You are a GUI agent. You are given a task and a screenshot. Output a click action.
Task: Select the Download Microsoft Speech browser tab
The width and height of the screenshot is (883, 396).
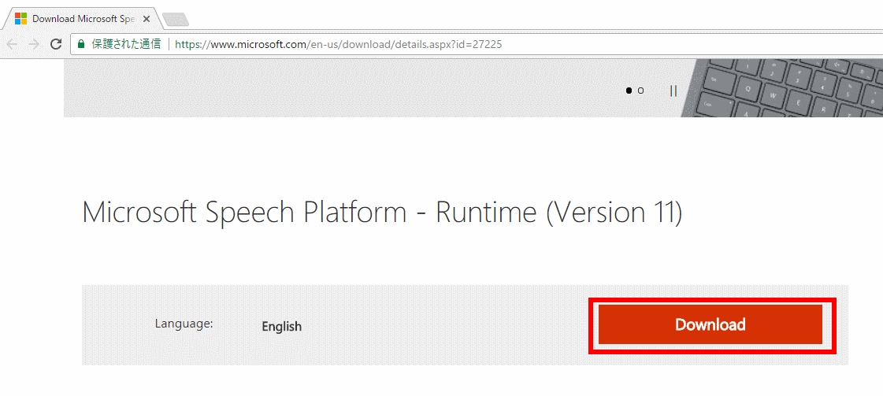[x=83, y=19]
